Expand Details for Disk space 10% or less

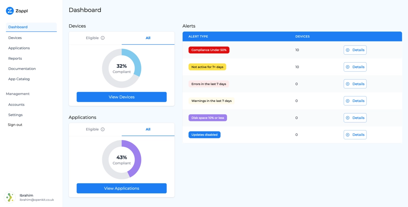pos(355,118)
